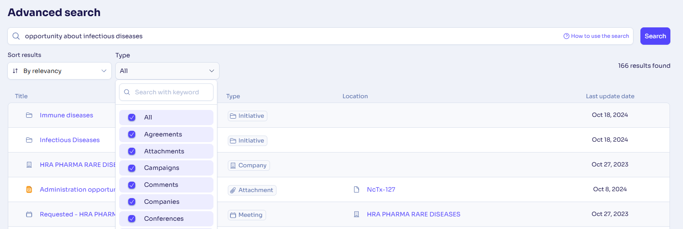Click the folder icon beside Immune diseases
This screenshot has height=229, width=683.
coord(29,115)
